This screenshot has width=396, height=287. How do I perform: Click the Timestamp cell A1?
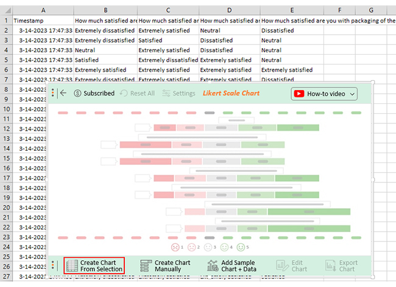(x=43, y=21)
